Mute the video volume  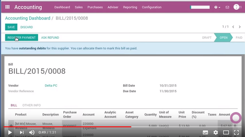click(32, 132)
